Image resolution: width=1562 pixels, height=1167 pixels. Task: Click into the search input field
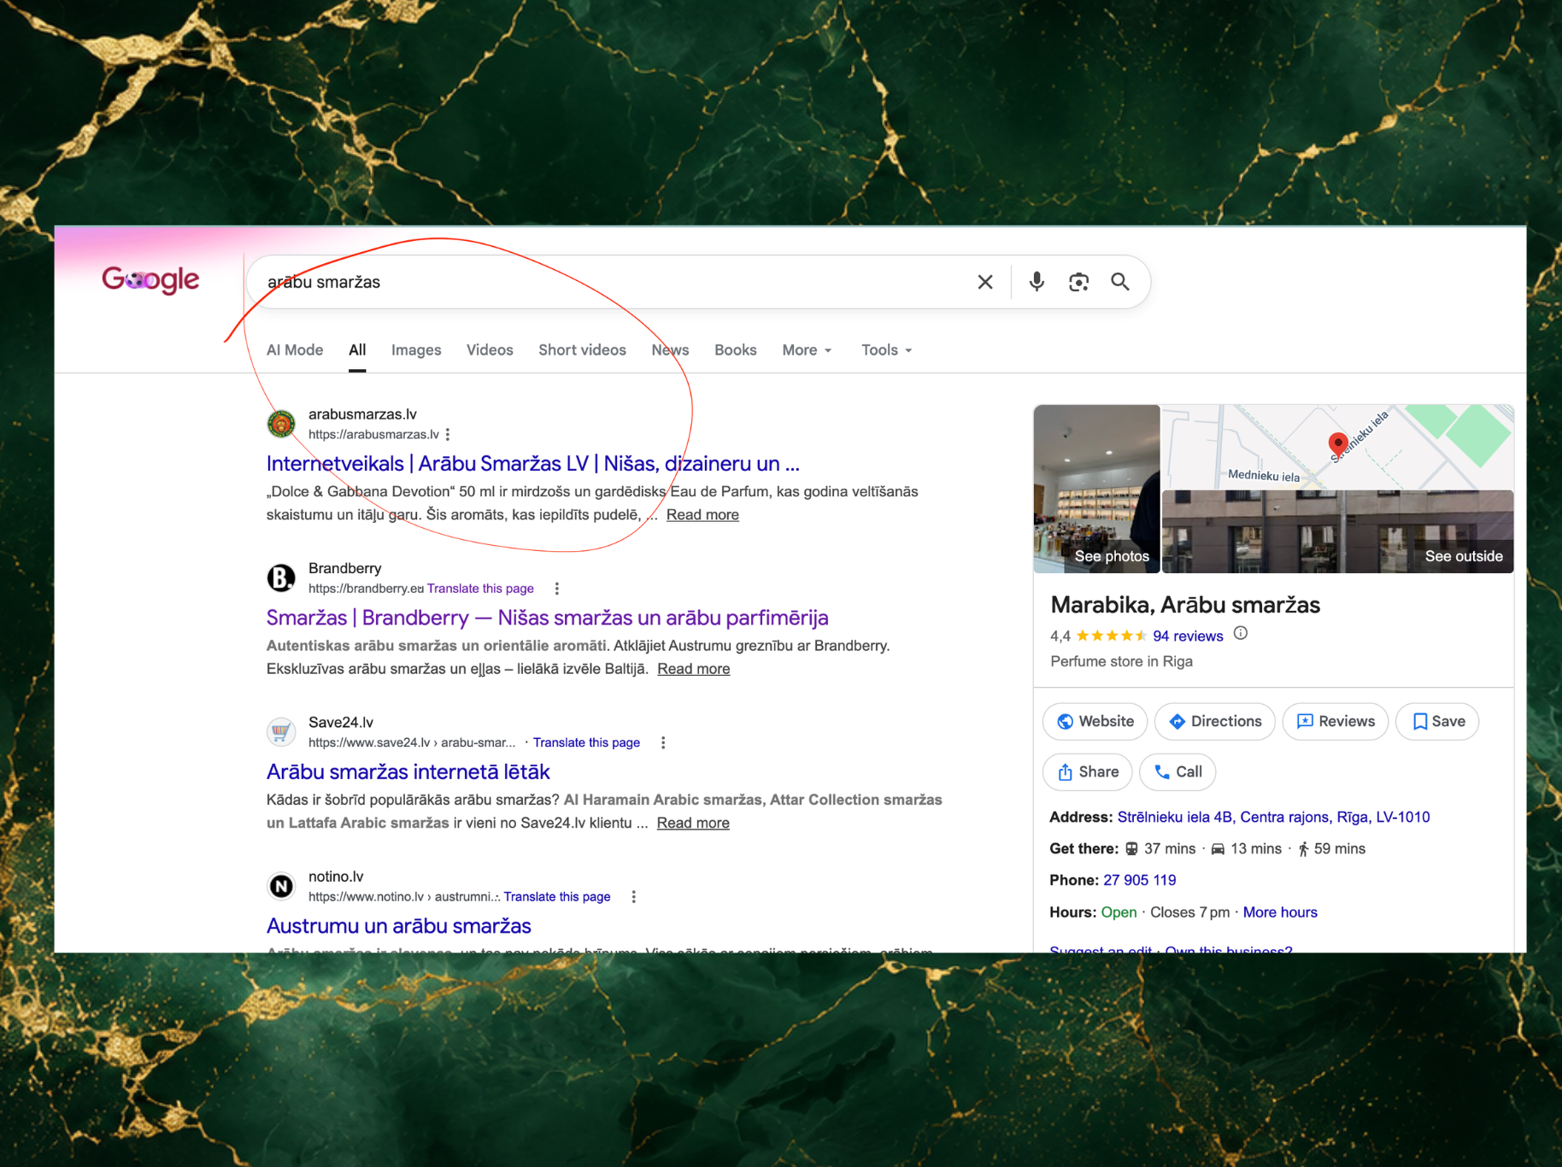tap(615, 282)
